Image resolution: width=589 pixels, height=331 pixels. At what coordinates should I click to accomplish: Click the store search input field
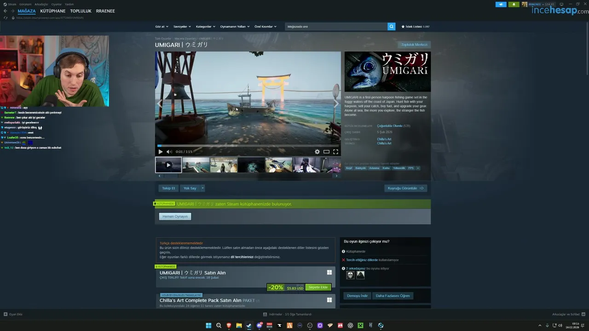coord(336,27)
